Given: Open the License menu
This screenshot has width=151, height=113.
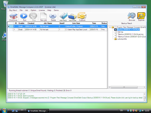Looking at the screenshot, I should click(42, 10).
